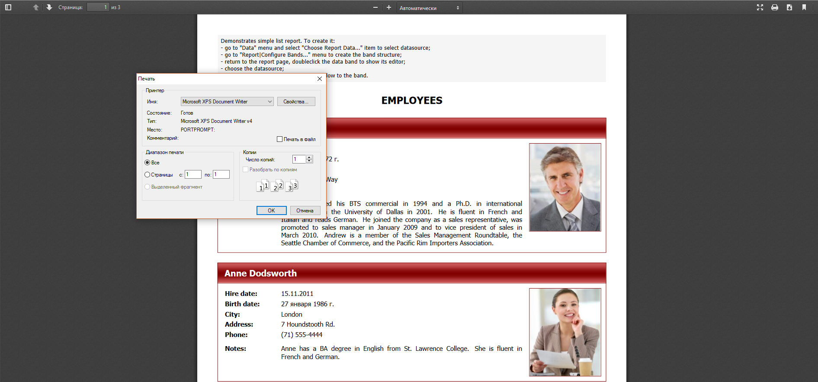Click the bookmark current view icon

pyautogui.click(x=804, y=7)
